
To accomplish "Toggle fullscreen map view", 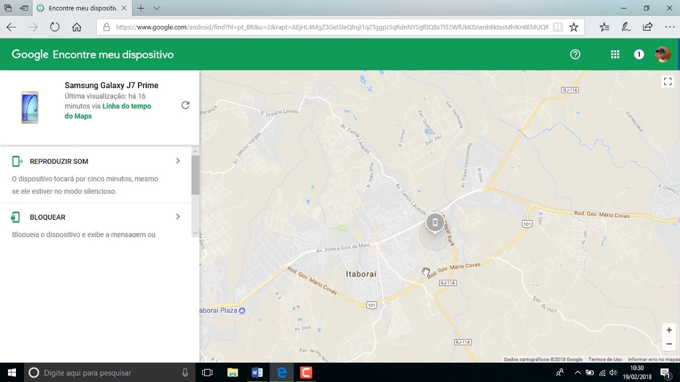I will click(668, 81).
